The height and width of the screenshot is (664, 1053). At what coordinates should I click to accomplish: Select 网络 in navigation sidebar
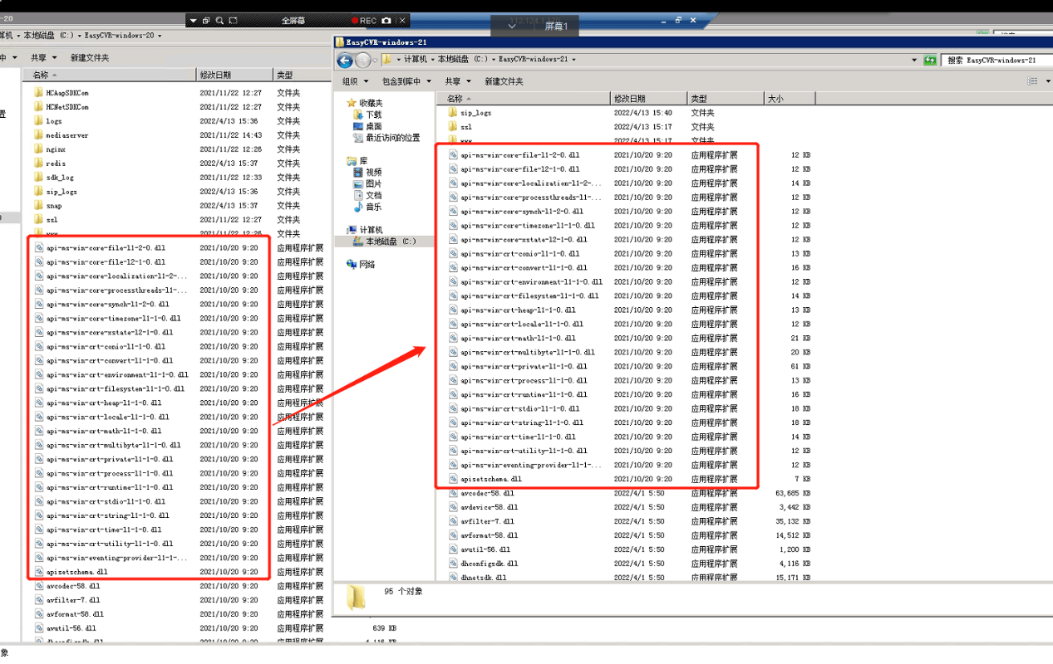click(x=361, y=264)
